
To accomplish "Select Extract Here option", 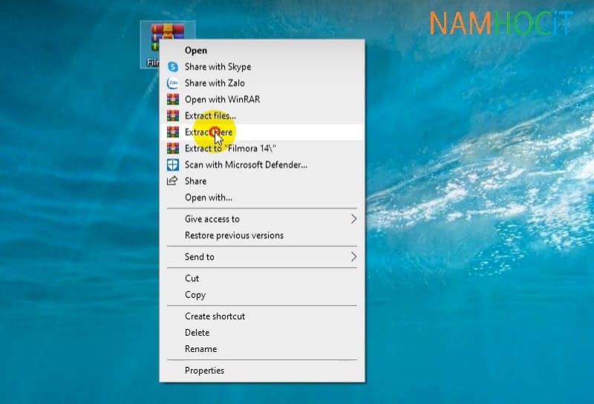I will tap(262, 132).
